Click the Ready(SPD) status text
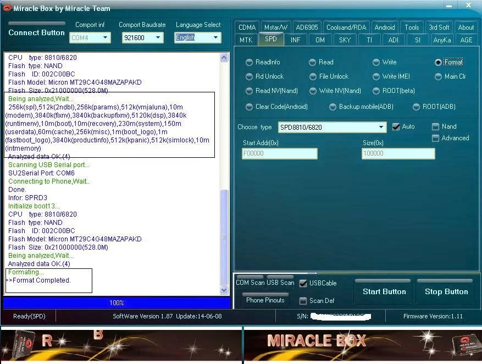482x364 pixels. 29,316
